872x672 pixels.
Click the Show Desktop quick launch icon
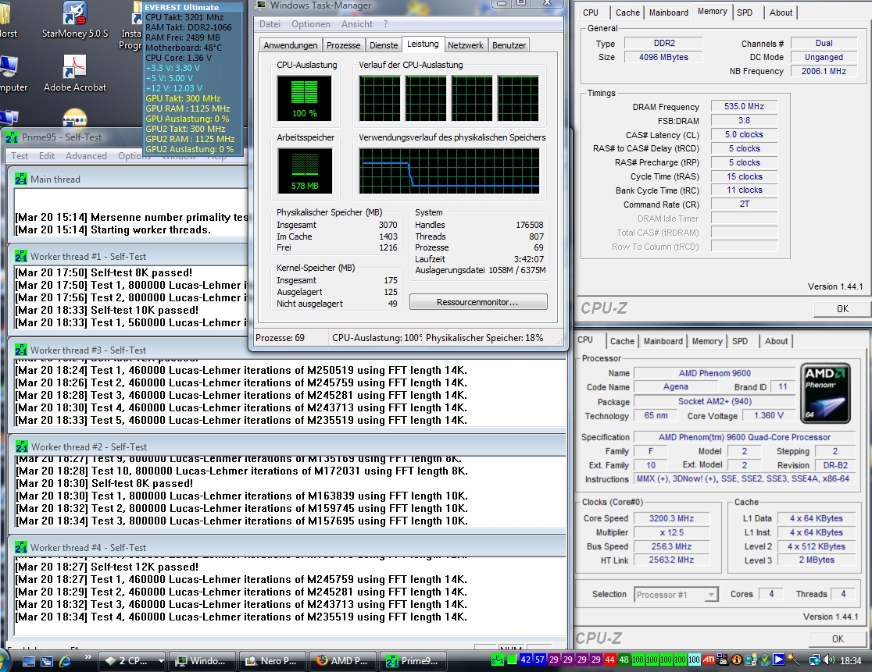(x=29, y=661)
